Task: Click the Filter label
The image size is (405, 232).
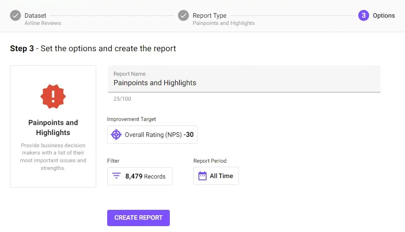Action: (x=113, y=161)
